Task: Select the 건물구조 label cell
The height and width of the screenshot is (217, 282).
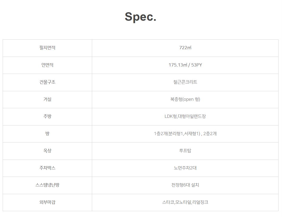Action: pyautogui.click(x=47, y=82)
